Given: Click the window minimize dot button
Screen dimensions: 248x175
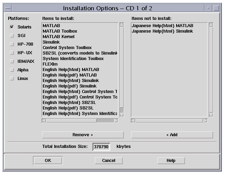Looking at the screenshot, I should click(x=208, y=8).
